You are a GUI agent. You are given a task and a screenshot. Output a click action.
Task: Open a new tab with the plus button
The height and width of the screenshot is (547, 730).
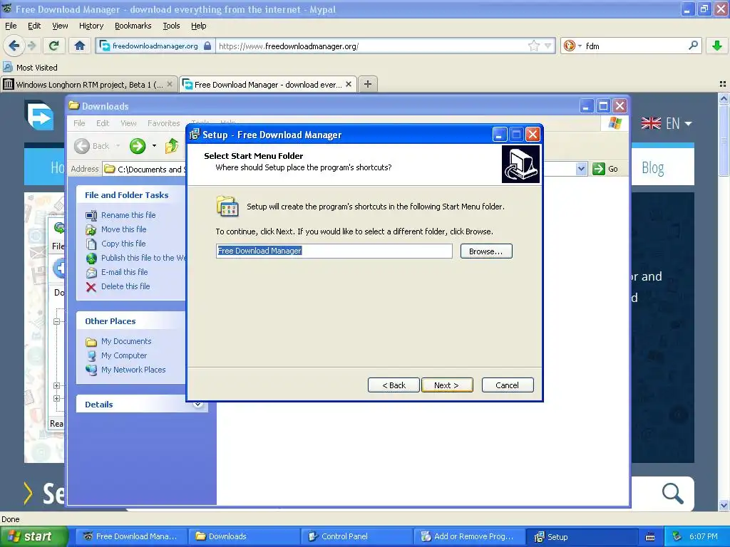tap(368, 84)
